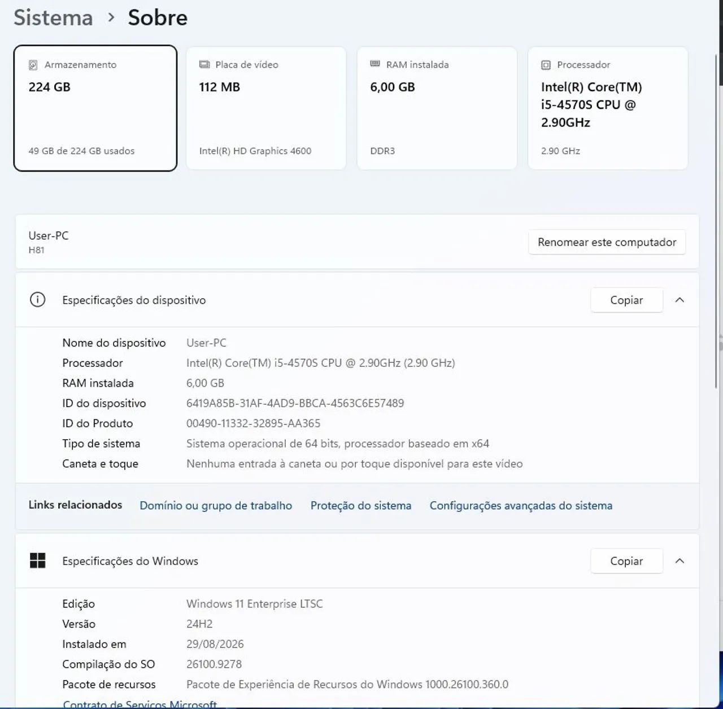Select the Nome do dispositivo value User-PC
The width and height of the screenshot is (723, 709).
(206, 343)
